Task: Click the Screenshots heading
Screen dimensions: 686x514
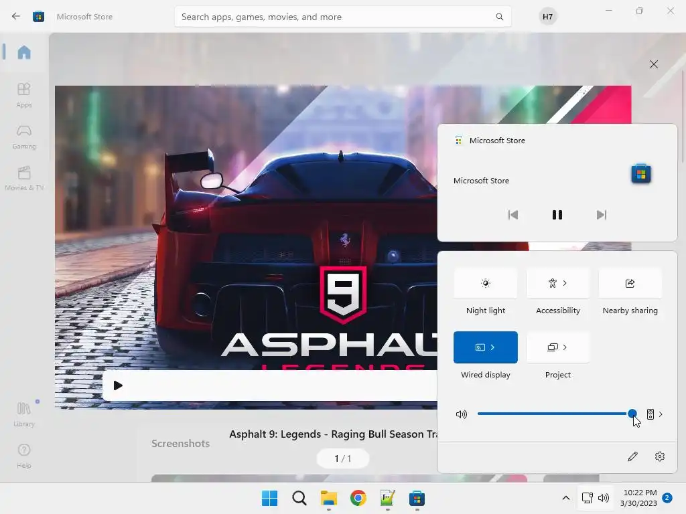Action: [181, 443]
